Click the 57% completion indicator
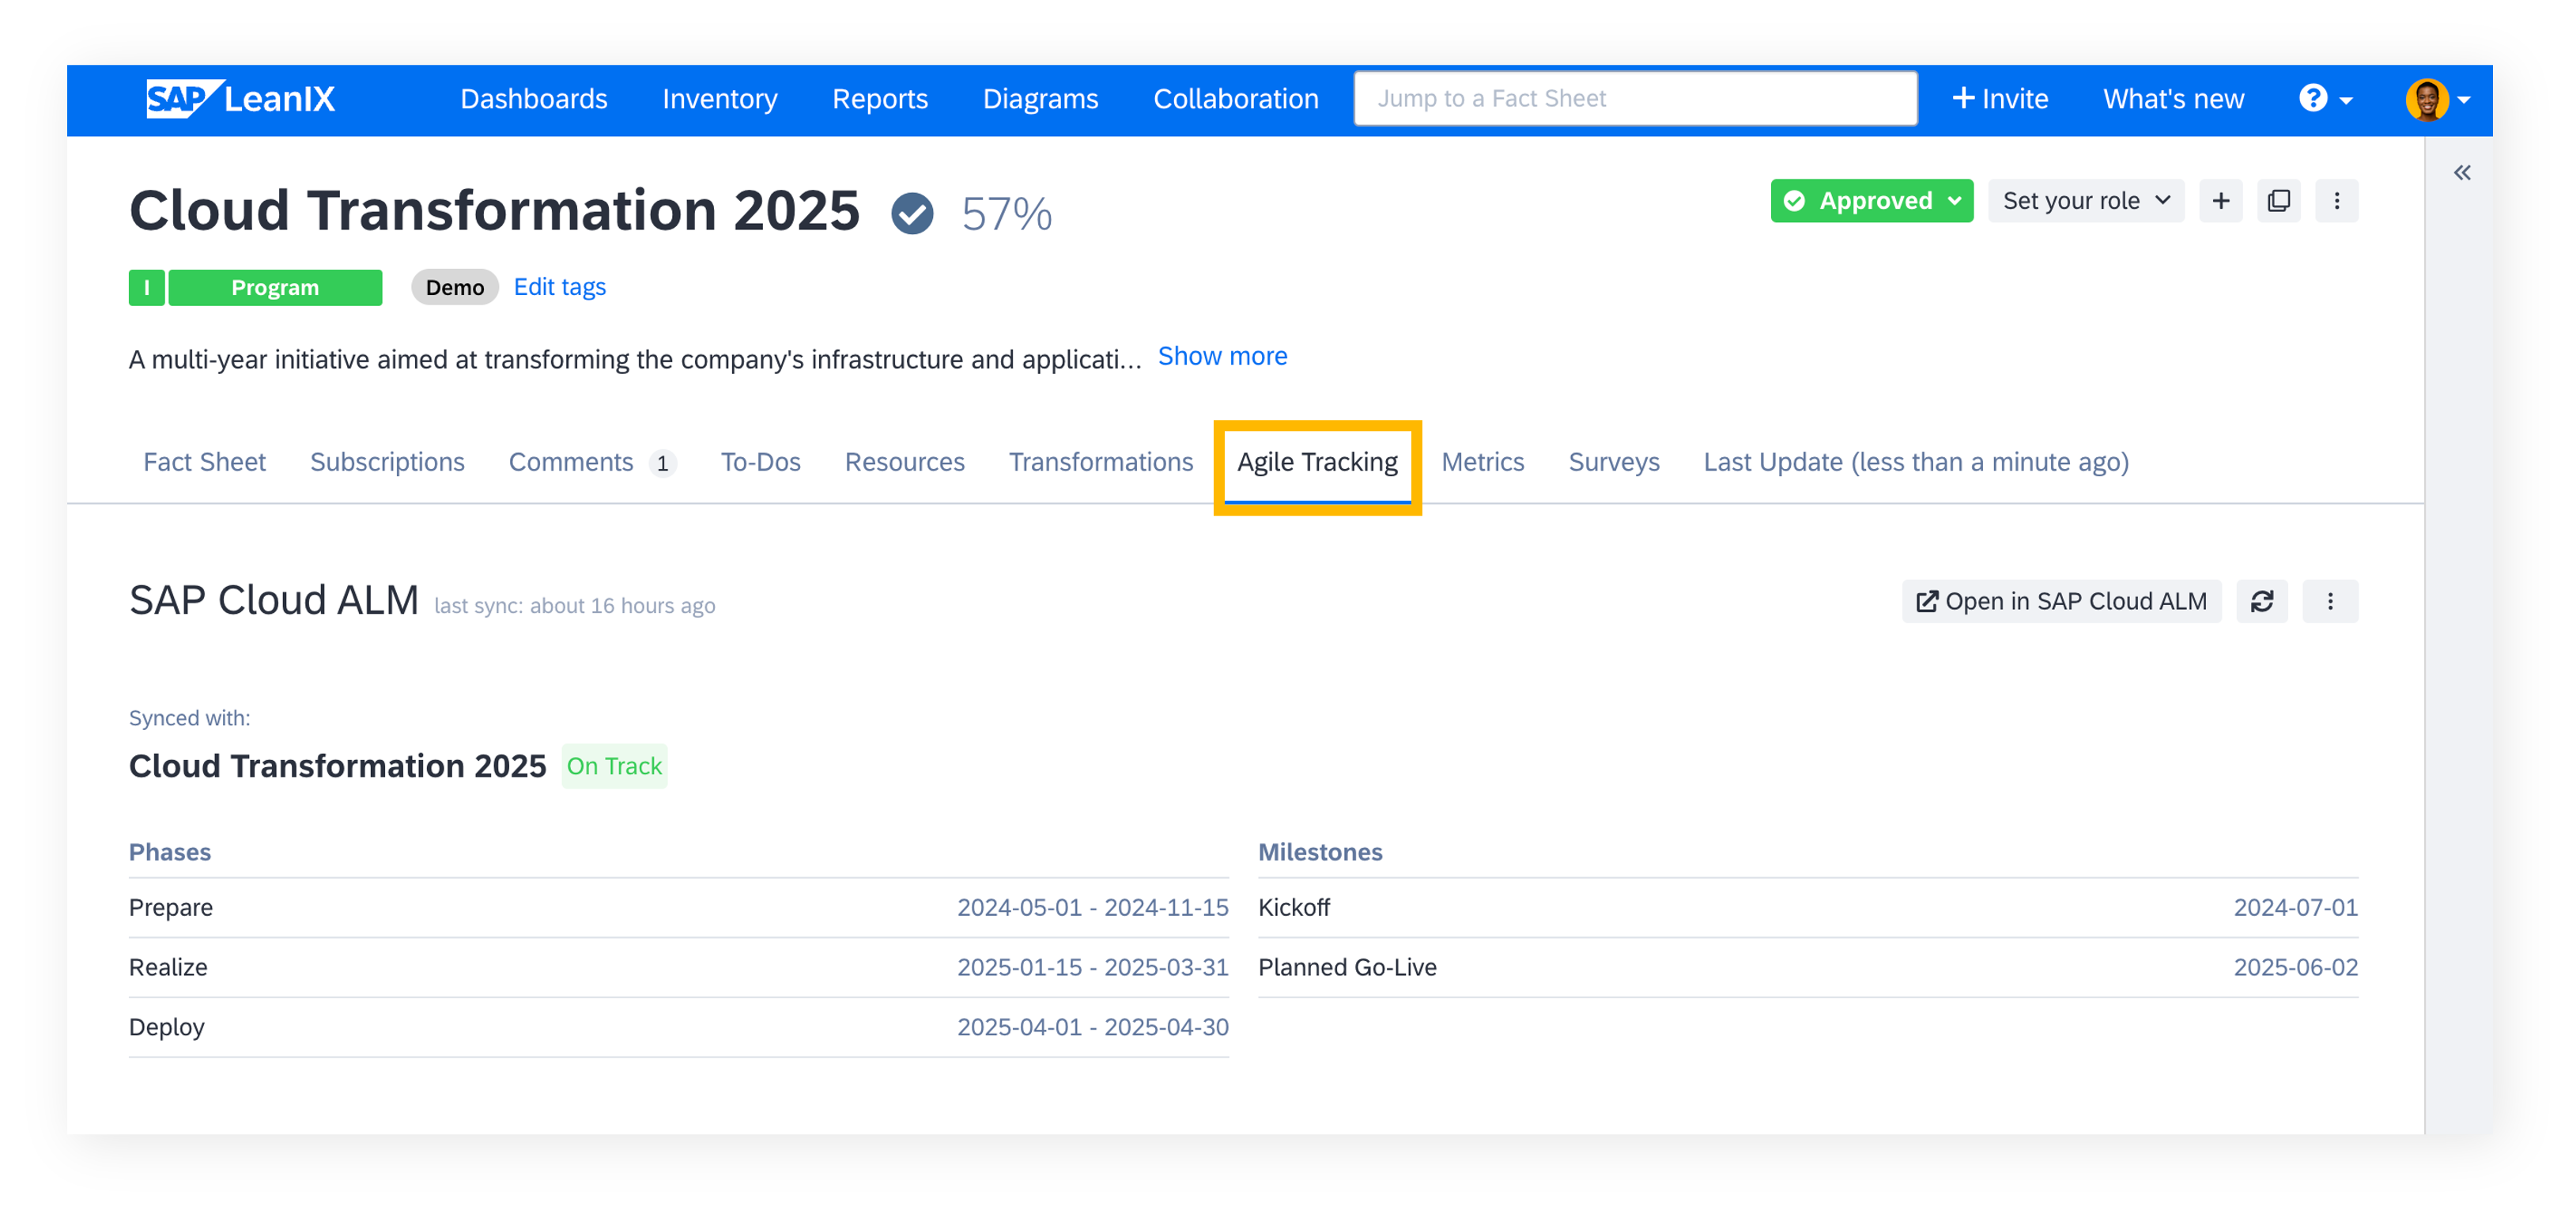 [1006, 214]
